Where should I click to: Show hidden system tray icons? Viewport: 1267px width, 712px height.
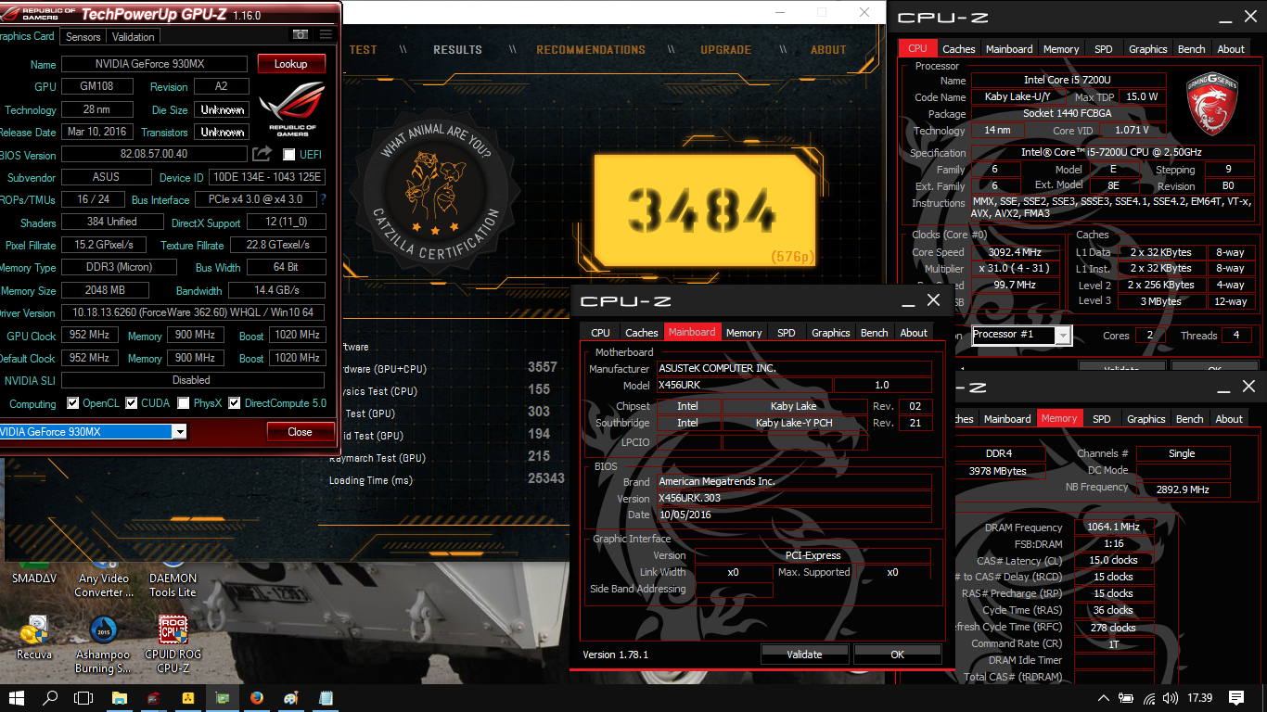click(x=1104, y=698)
